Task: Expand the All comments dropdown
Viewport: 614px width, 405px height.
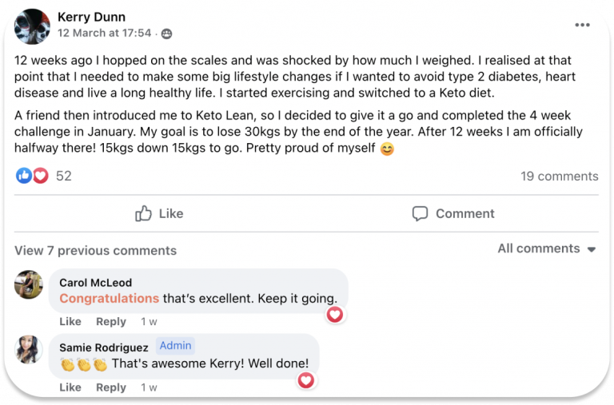Action: point(547,248)
